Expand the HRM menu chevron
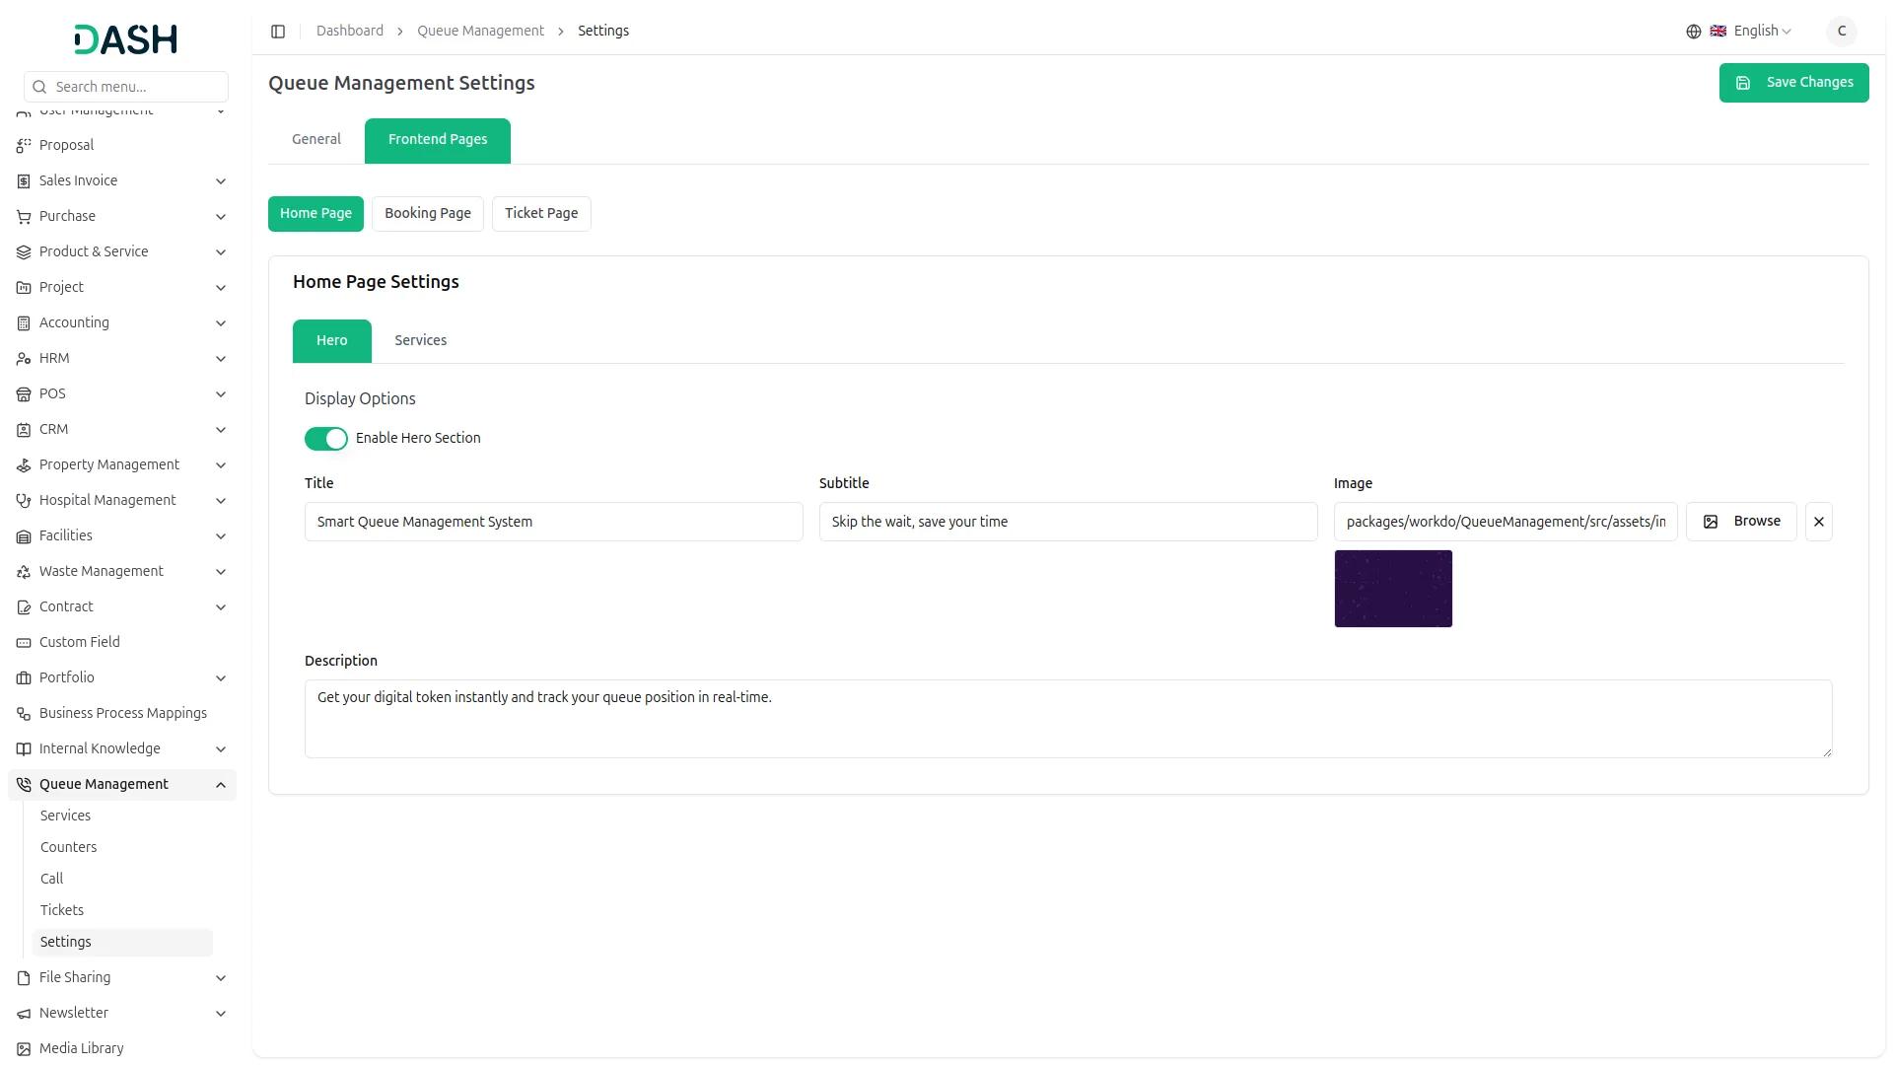This screenshot has height=1065, width=1893. (221, 359)
